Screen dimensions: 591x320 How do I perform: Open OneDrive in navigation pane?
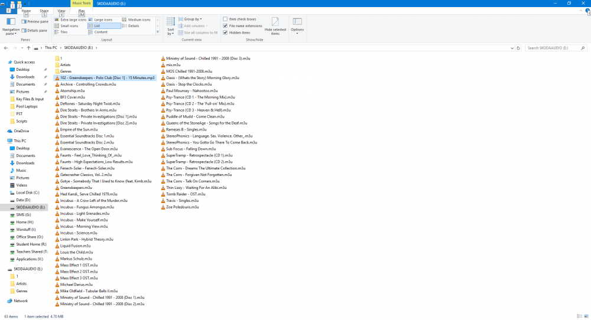coord(21,131)
